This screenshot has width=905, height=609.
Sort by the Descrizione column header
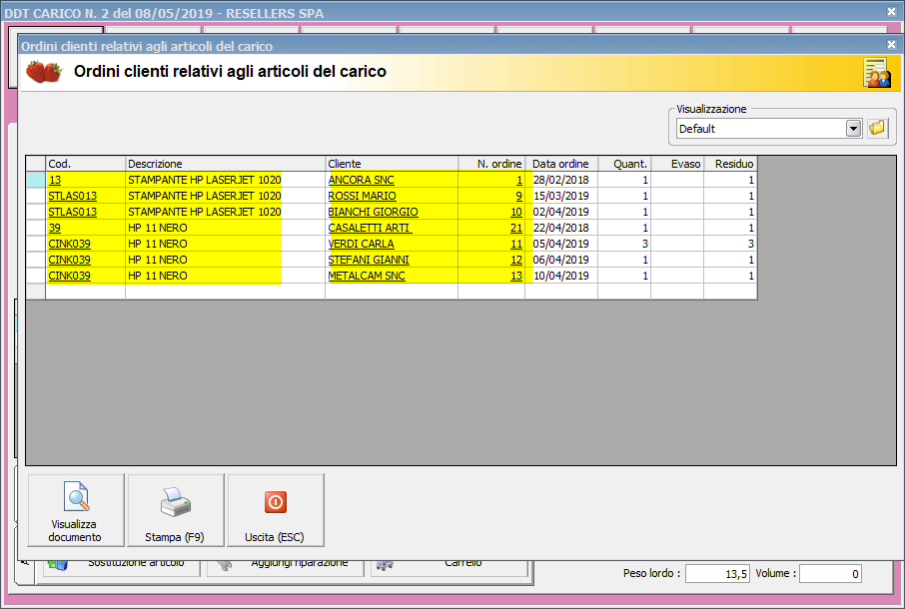tap(225, 164)
